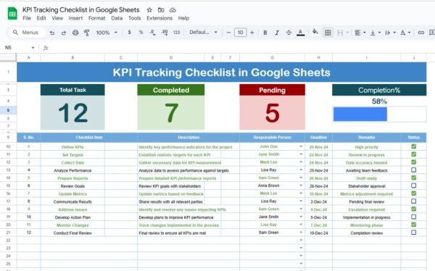Select column D header
Viewport: 435px width, 271px height.
(x=171, y=57)
